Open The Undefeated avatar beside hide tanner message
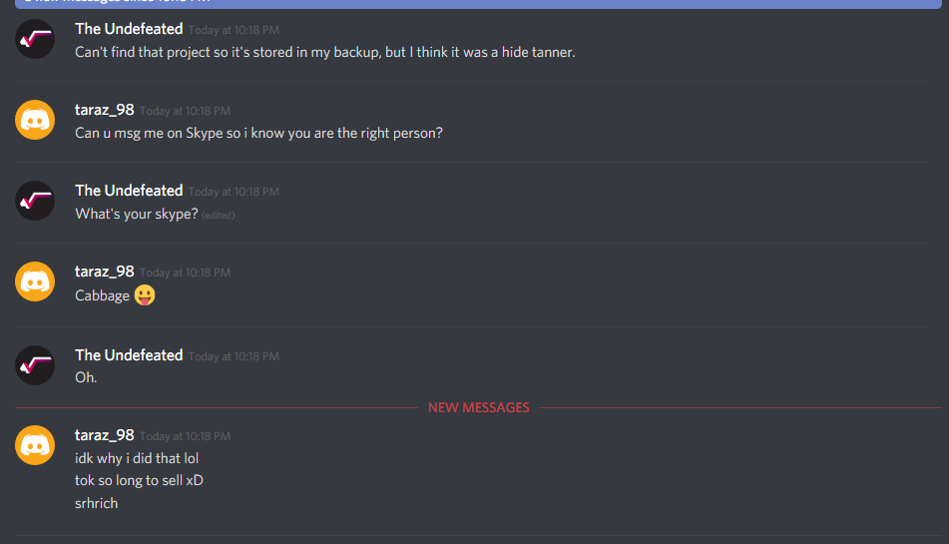Viewport: 949px width, 544px height. pyautogui.click(x=35, y=39)
